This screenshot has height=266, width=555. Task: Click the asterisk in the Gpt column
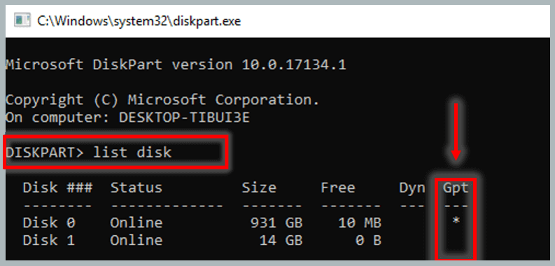click(456, 222)
